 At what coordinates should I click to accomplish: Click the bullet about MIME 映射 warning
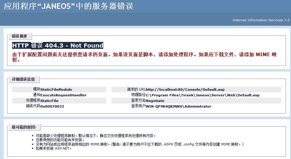tap(139, 144)
